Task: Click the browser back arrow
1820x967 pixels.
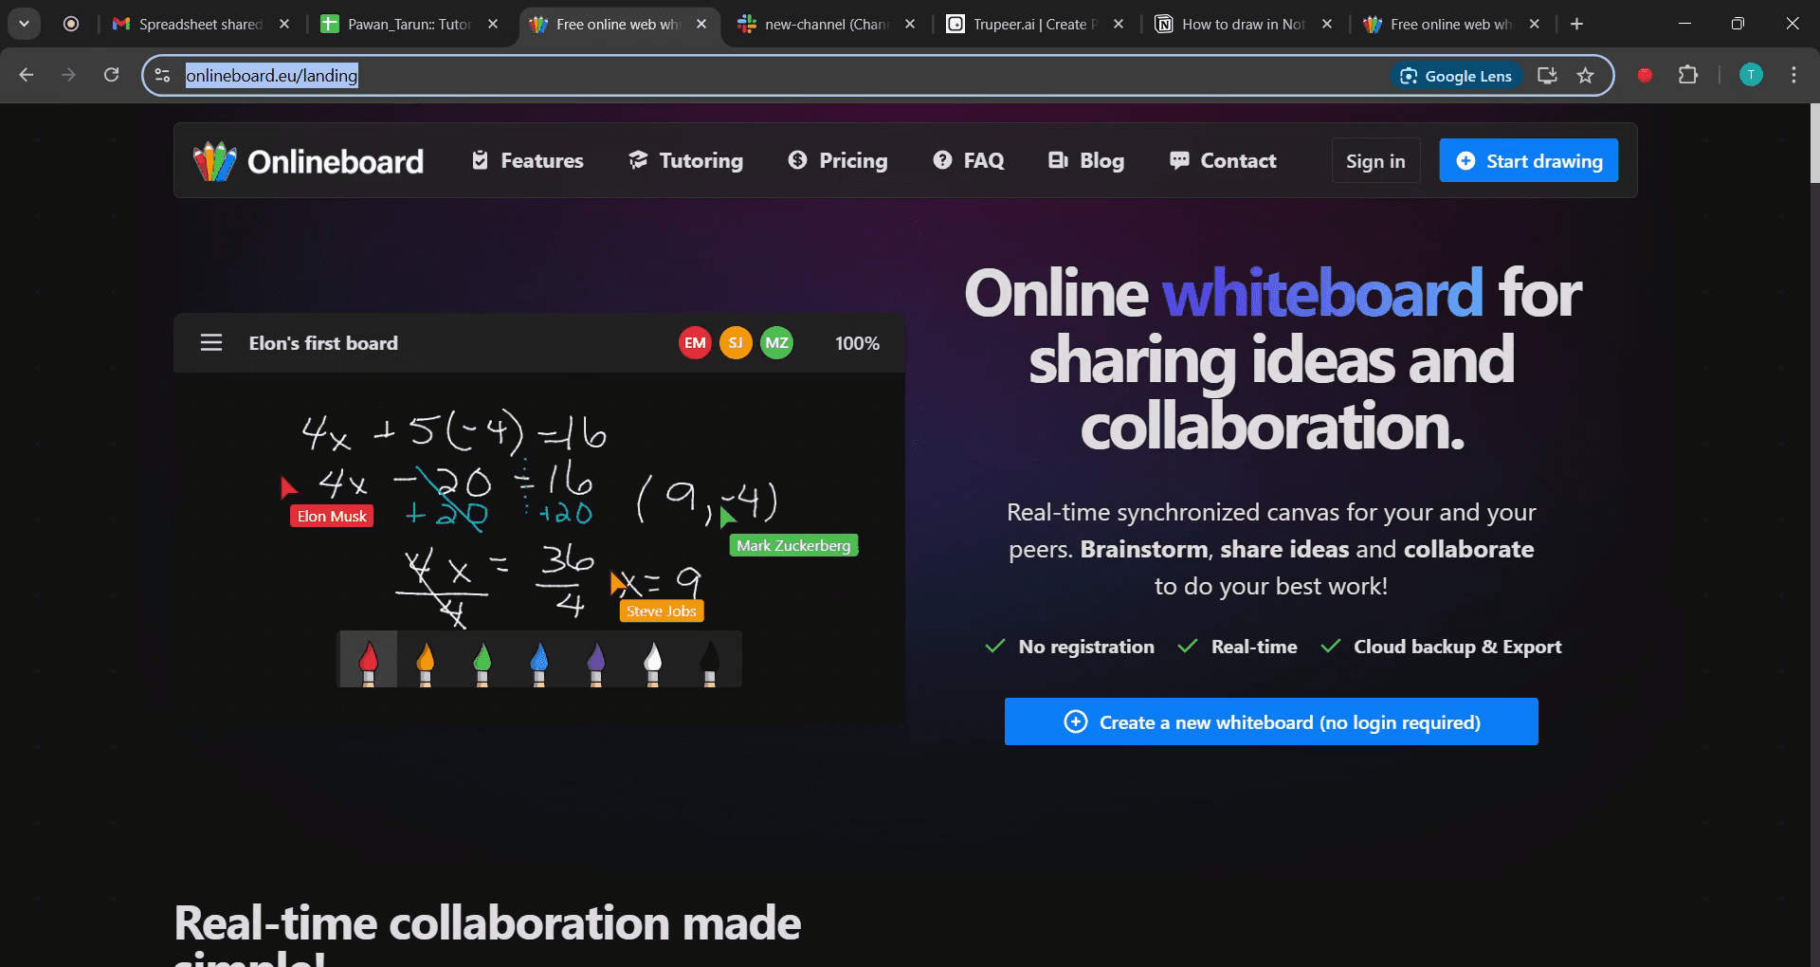Action: click(x=27, y=75)
